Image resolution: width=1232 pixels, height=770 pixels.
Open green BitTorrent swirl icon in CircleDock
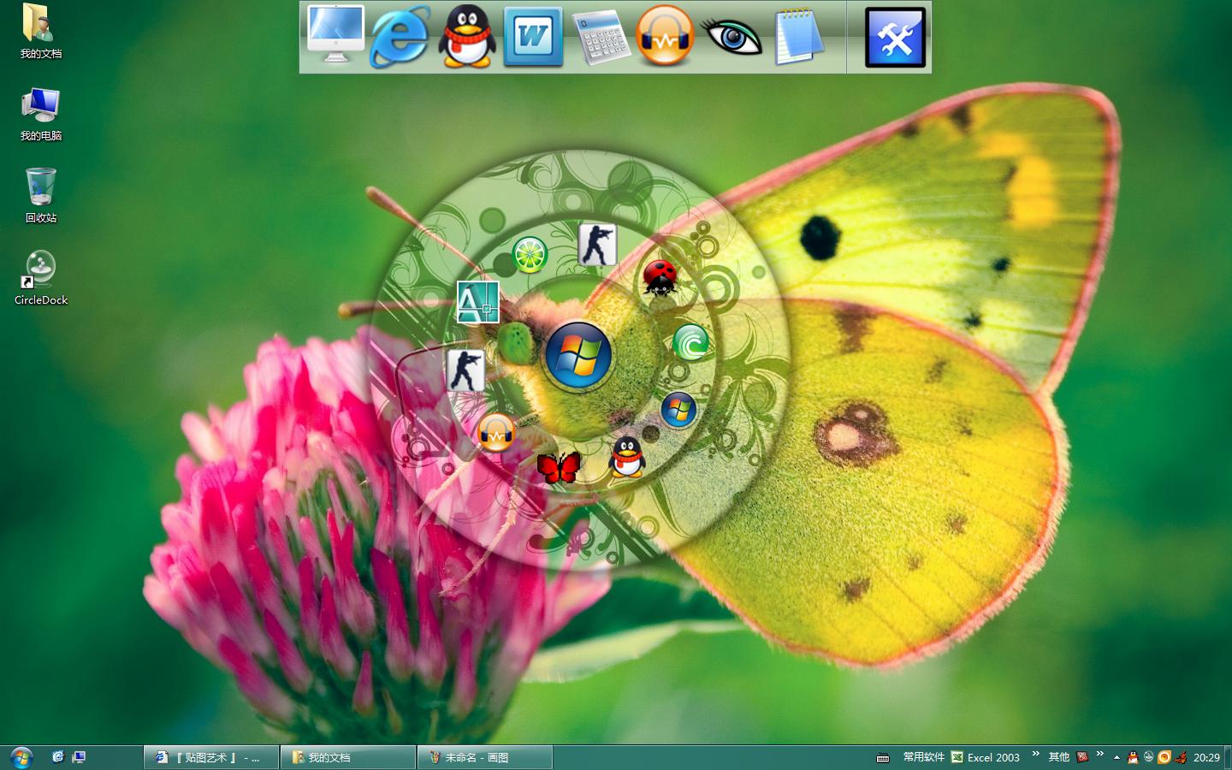point(690,343)
